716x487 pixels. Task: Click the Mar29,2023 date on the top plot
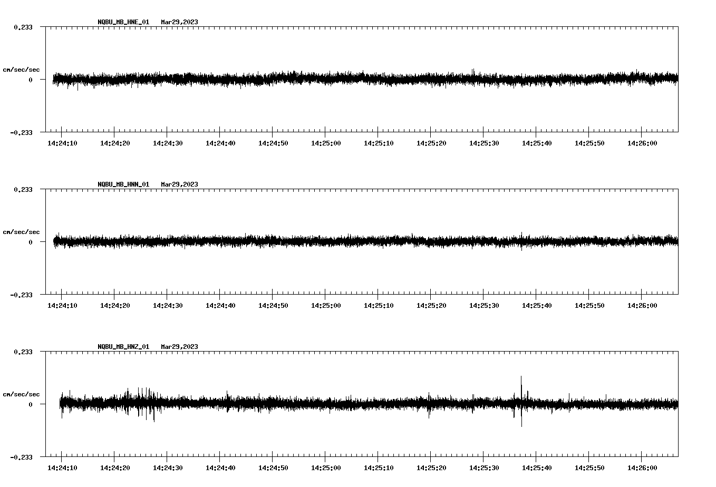179,22
